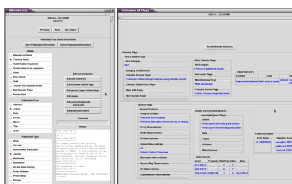Image resolution: width=292 pixels, height=184 pixels.
Task: Click right arrow of Bibcode List horizontal scrollbar
Action: coord(108,14)
